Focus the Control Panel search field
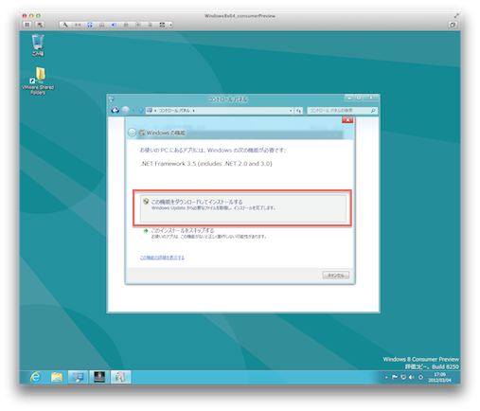Screen dimensions: 480x411 [x=342, y=111]
